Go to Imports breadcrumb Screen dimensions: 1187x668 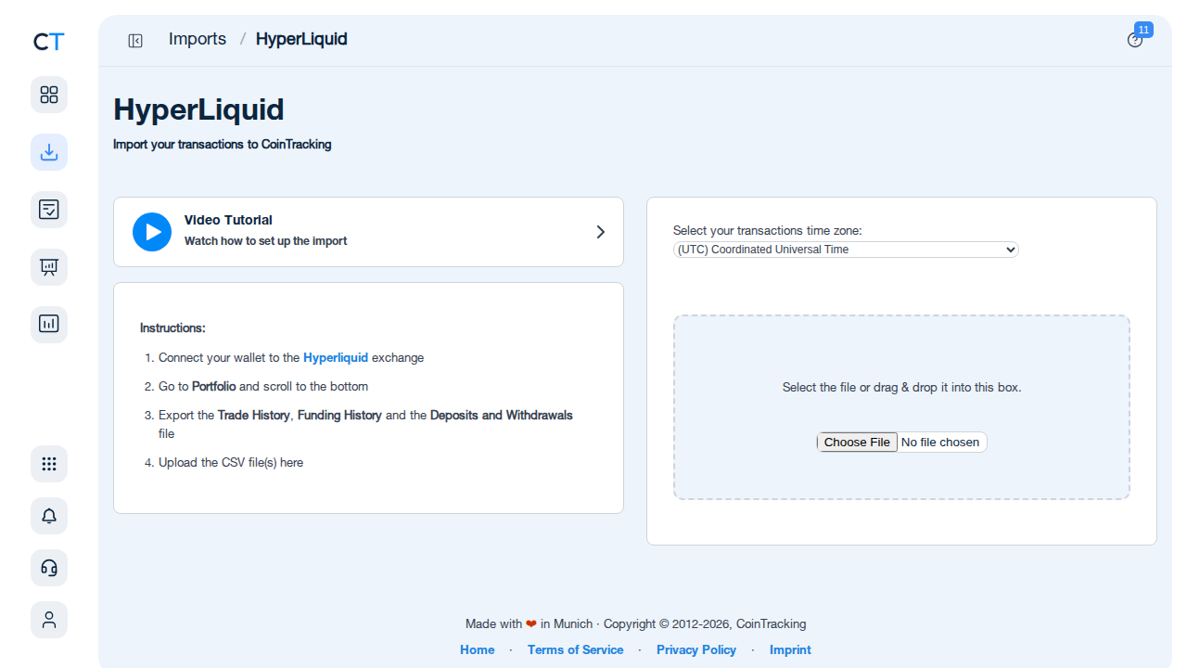point(198,39)
